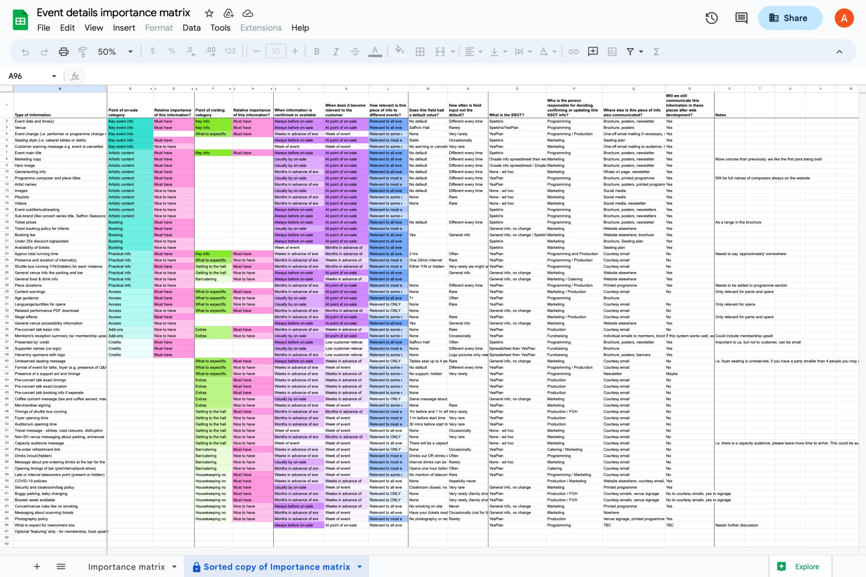866x577 pixels.
Task: Open version history
Action: pos(711,18)
